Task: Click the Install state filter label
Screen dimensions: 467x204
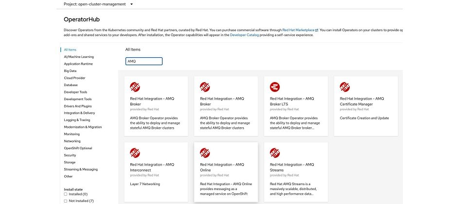Action: 73,189
